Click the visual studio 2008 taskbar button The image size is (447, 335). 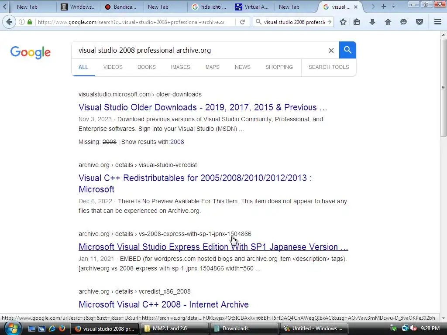[x=104, y=328]
